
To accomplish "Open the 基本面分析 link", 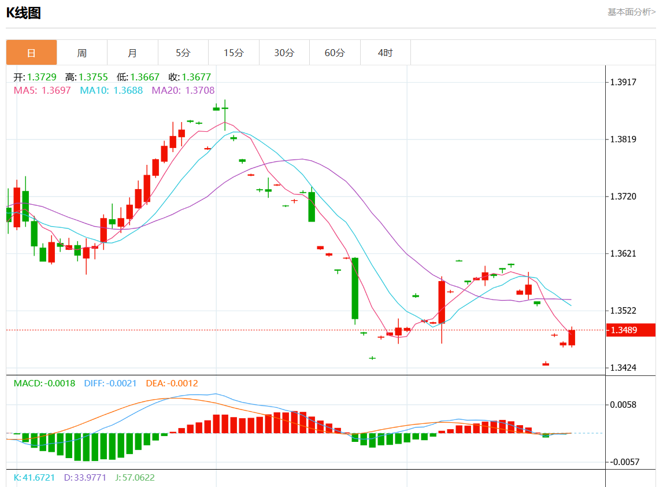I will point(631,12).
